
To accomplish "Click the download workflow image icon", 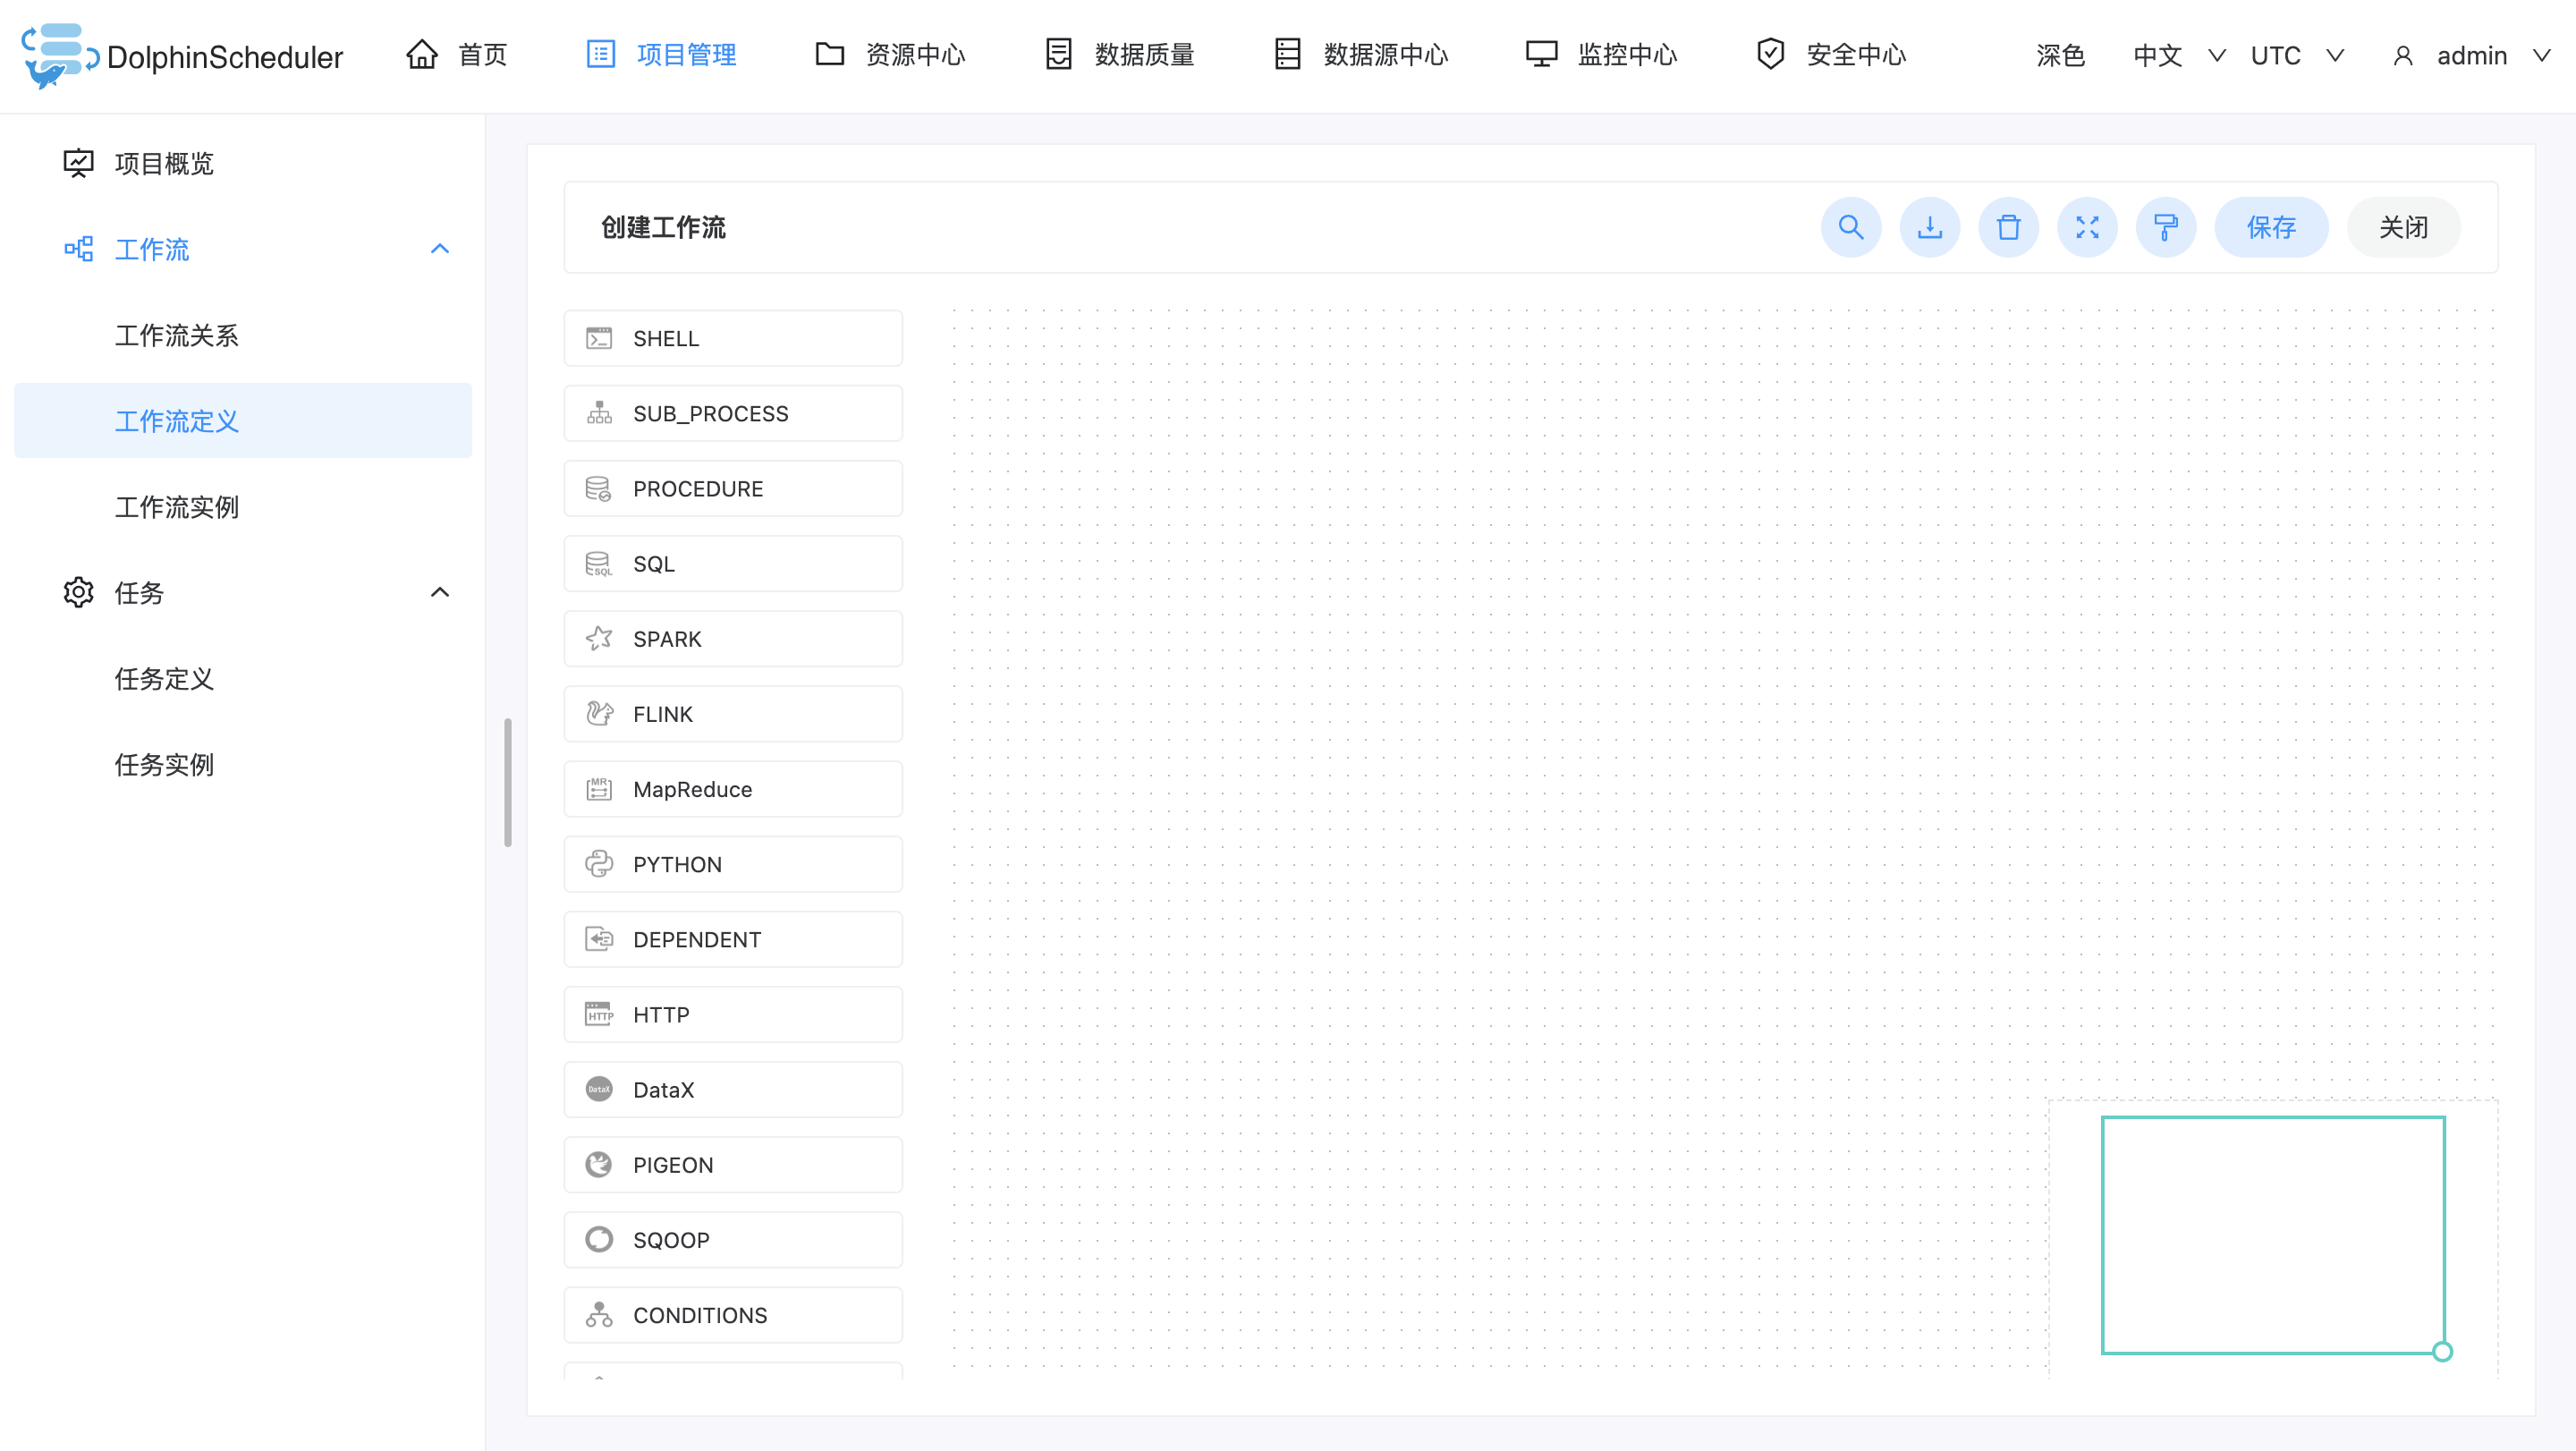I will coord(1929,227).
